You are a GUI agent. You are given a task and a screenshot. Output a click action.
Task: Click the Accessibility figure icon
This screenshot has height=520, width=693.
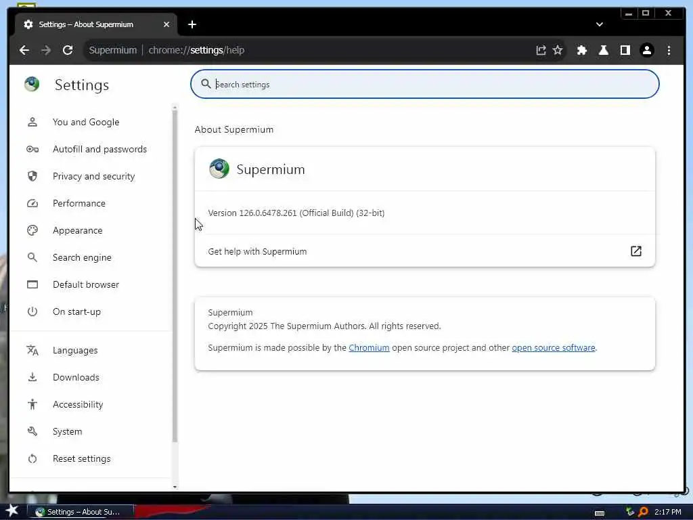click(32, 404)
